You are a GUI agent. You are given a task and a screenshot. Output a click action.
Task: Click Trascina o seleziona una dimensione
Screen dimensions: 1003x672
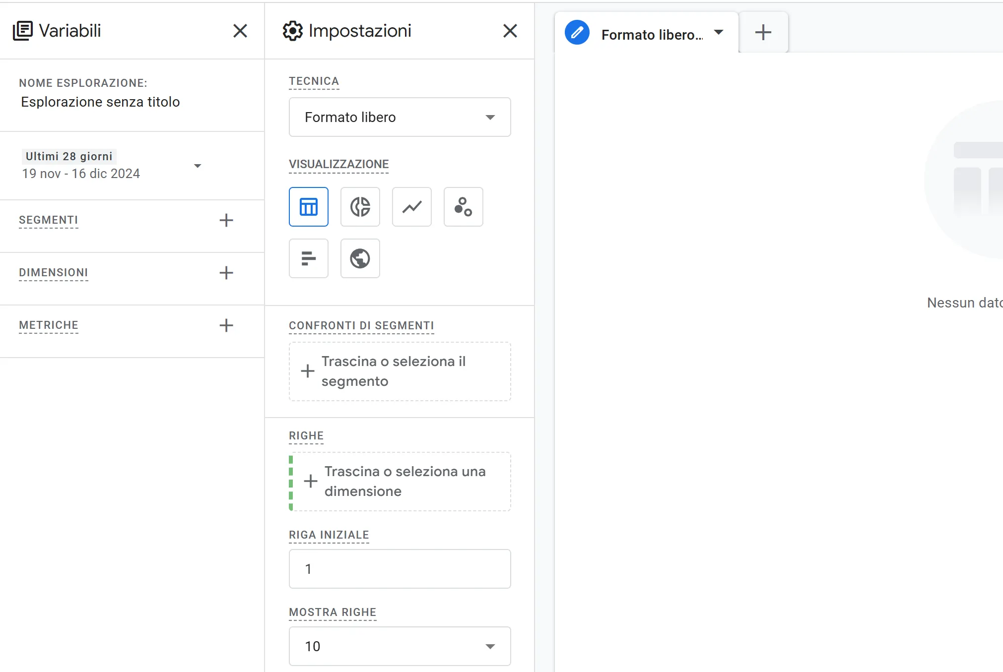(x=400, y=482)
